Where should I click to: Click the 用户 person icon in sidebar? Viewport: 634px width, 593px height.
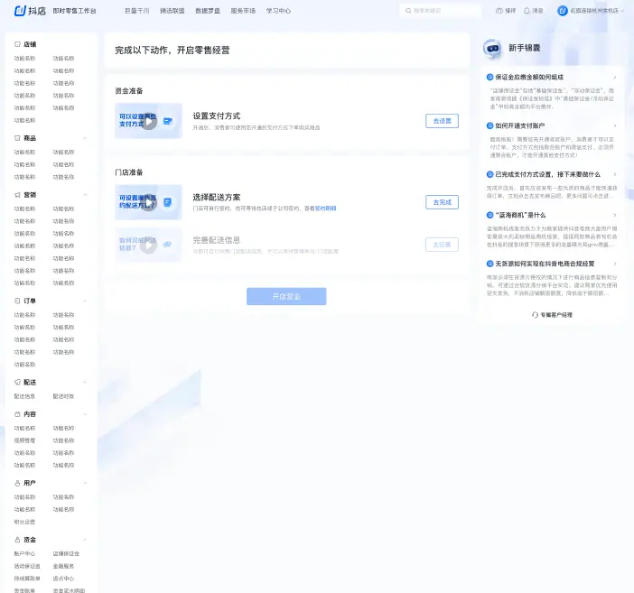point(17,483)
